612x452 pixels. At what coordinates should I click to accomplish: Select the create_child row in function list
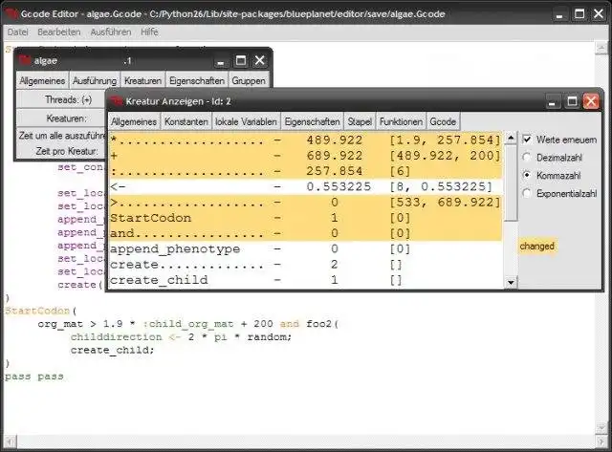(x=306, y=280)
